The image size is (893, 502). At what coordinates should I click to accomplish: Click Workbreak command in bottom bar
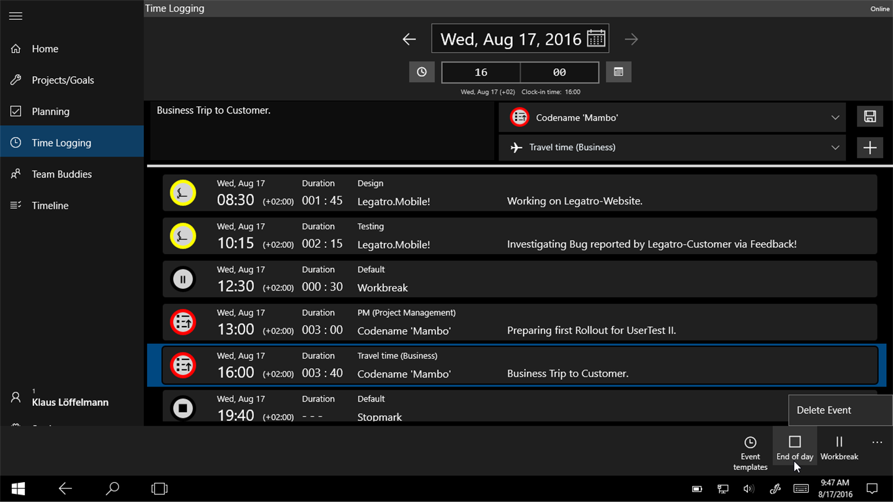(x=839, y=448)
